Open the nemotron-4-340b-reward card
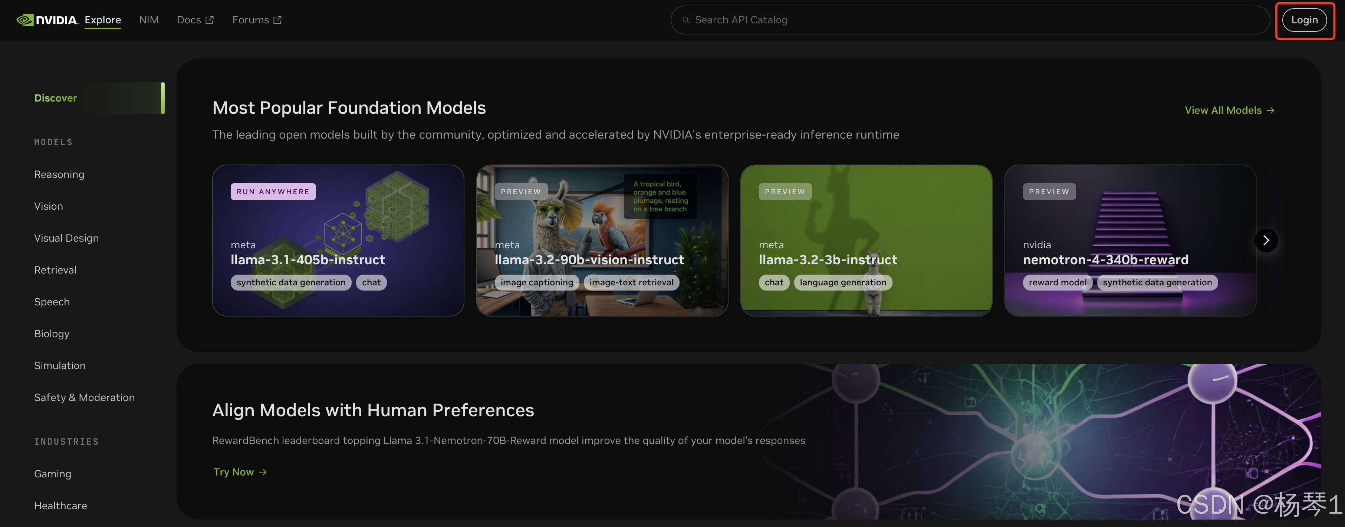 click(x=1130, y=241)
